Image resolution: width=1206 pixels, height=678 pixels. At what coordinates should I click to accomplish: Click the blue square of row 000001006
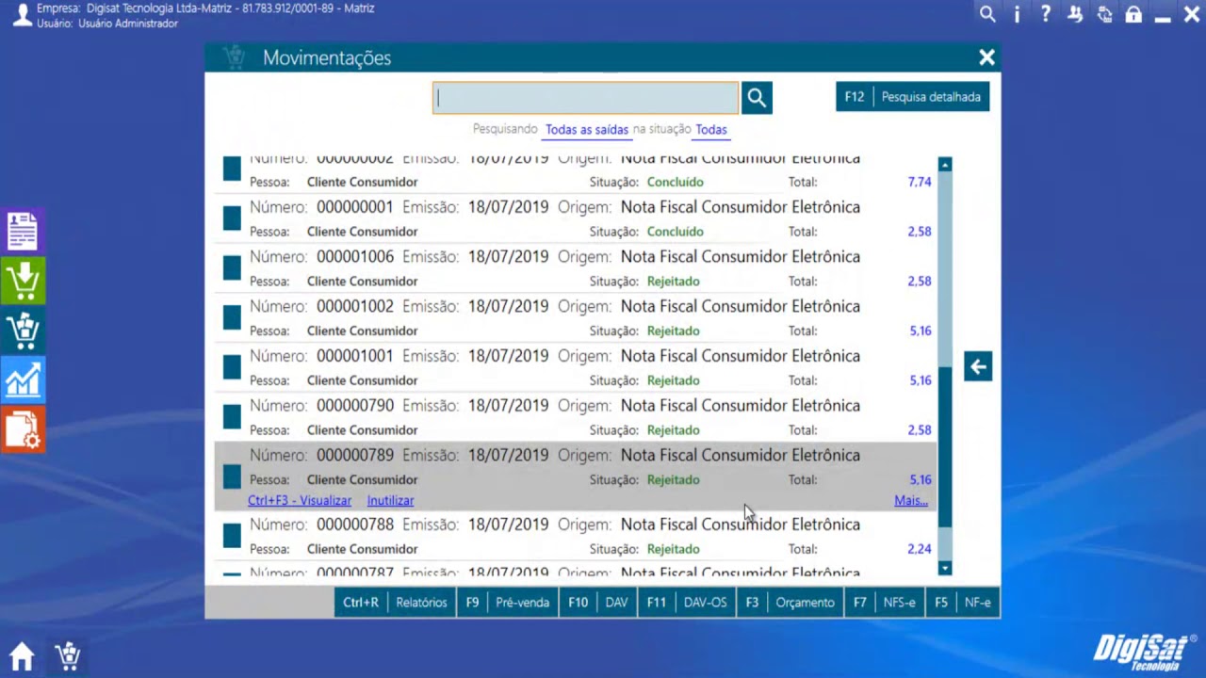tap(232, 268)
